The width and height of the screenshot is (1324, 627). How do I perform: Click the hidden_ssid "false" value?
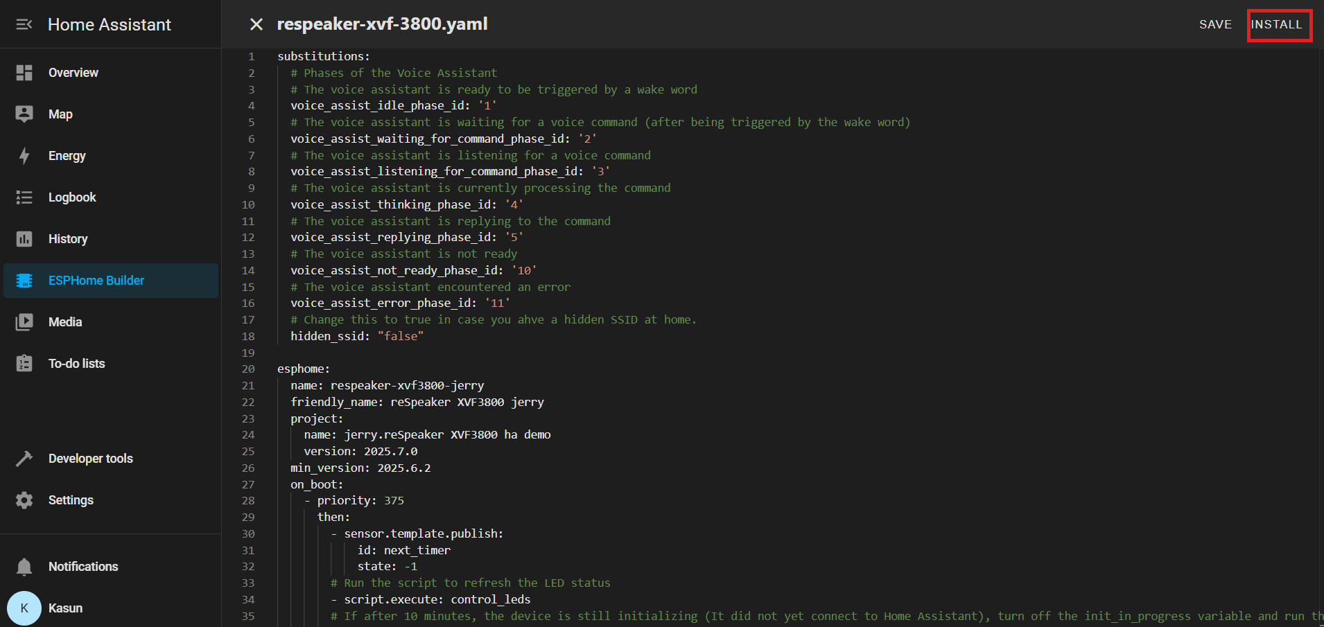[401, 336]
